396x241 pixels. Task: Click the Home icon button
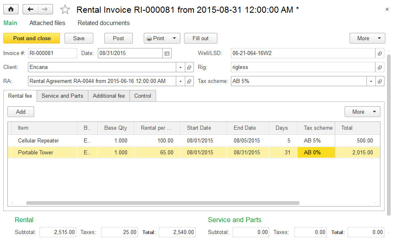(11, 9)
